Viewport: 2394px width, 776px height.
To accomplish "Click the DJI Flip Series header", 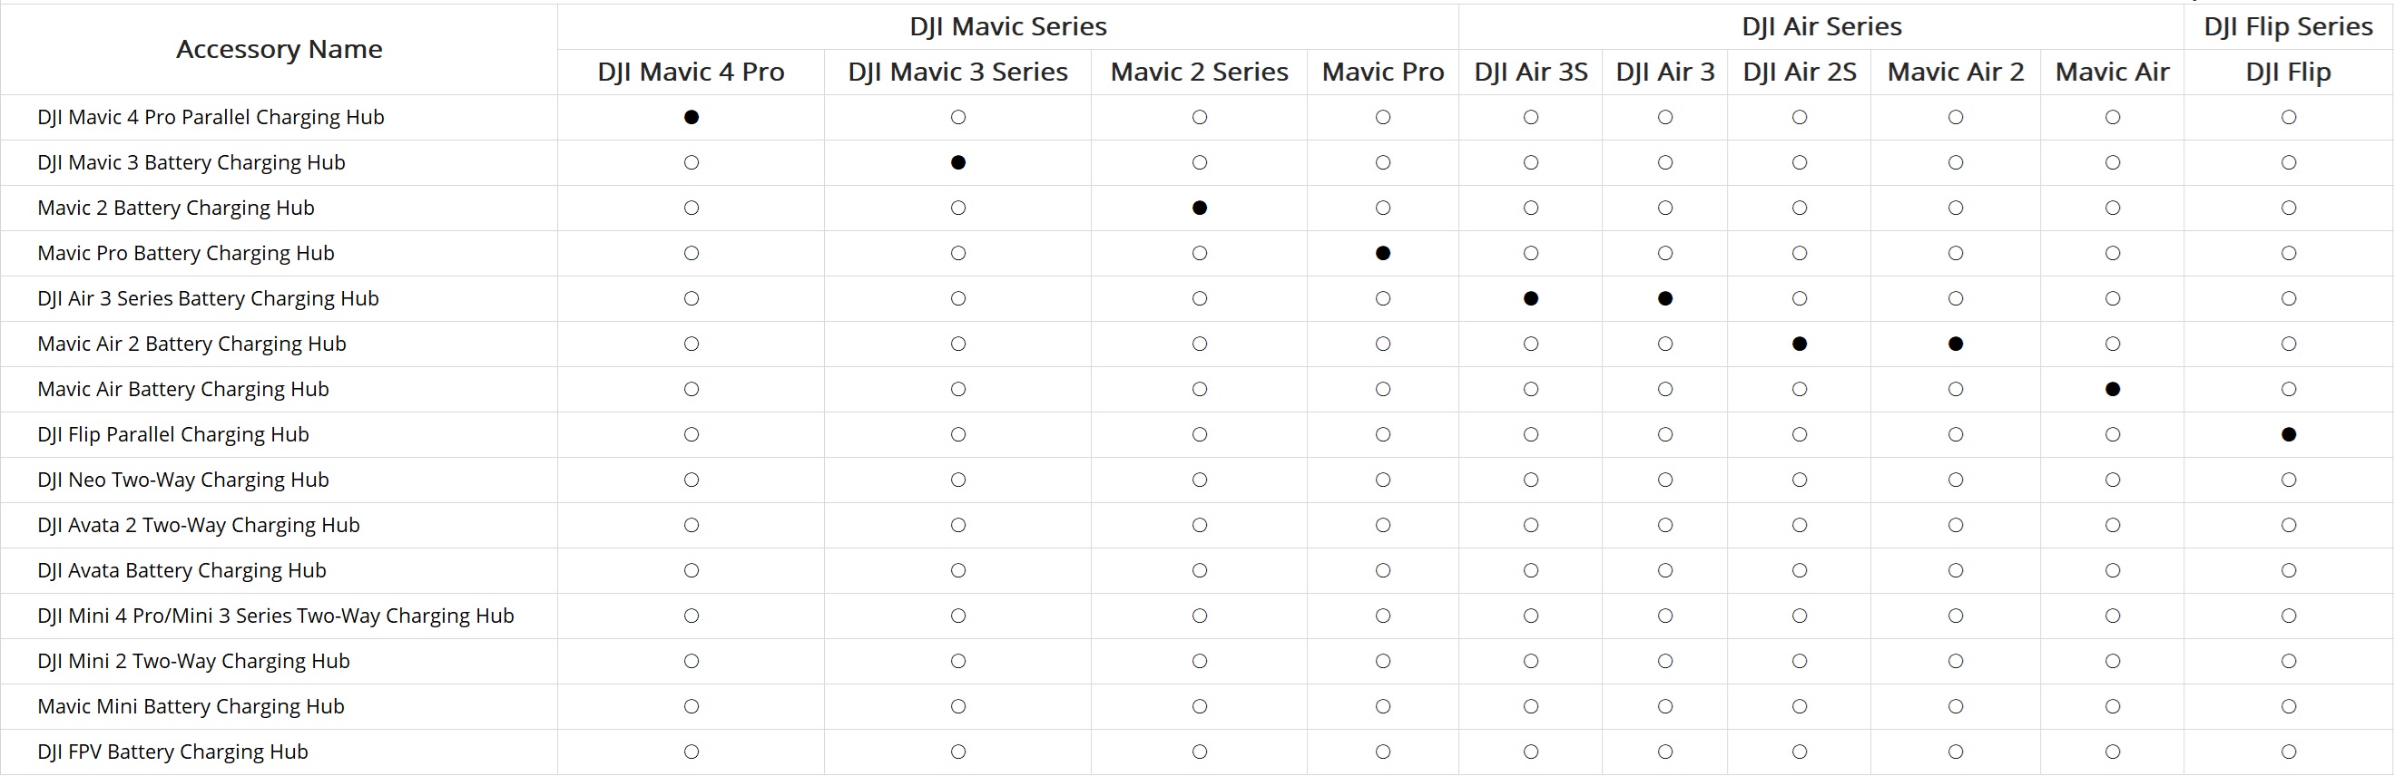I will 2288,26.
